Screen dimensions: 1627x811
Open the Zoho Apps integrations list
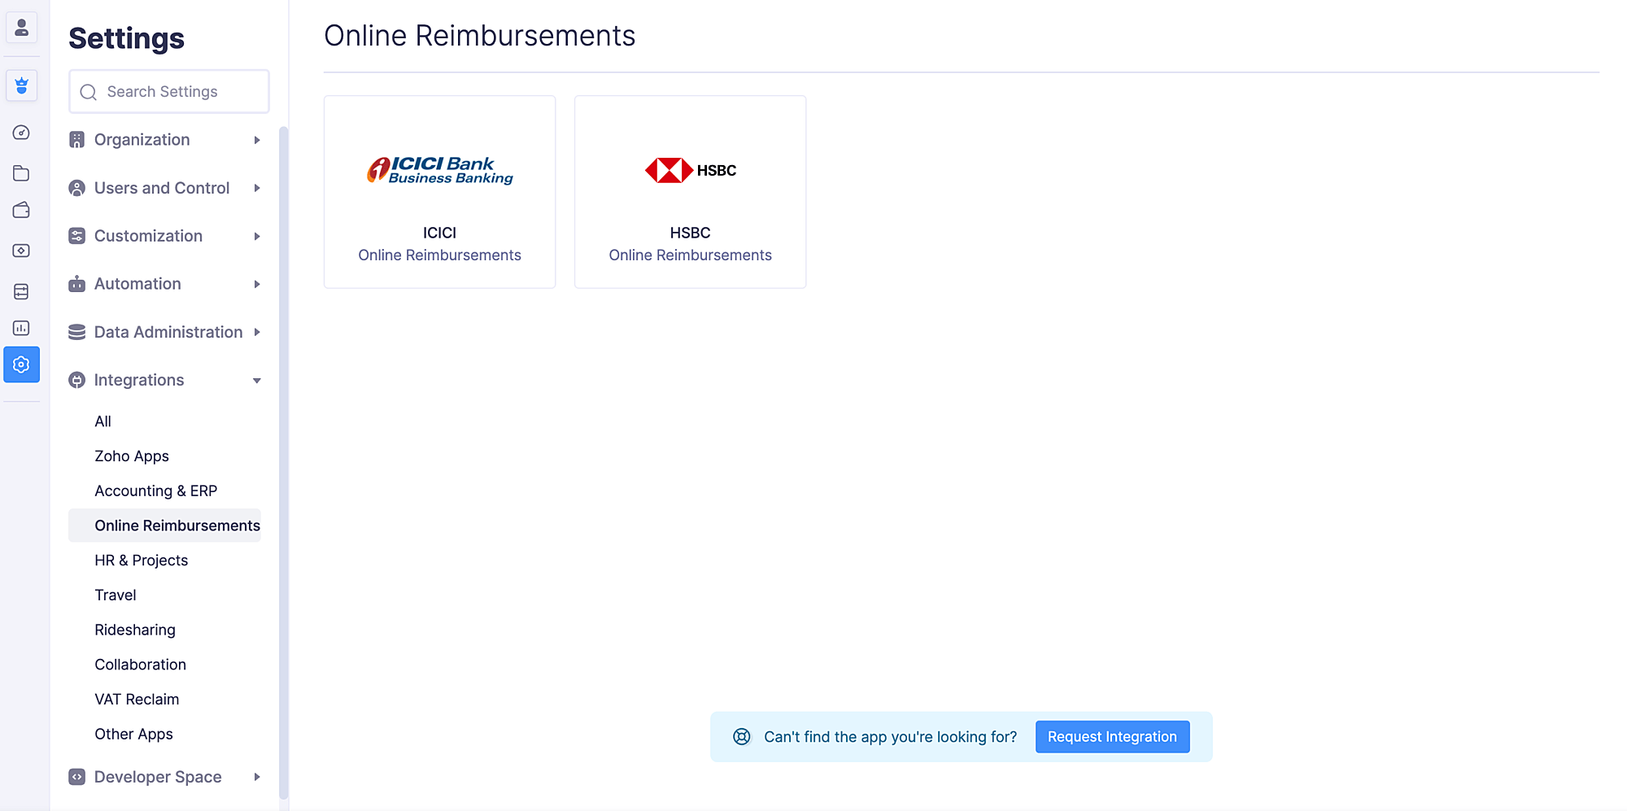132,456
